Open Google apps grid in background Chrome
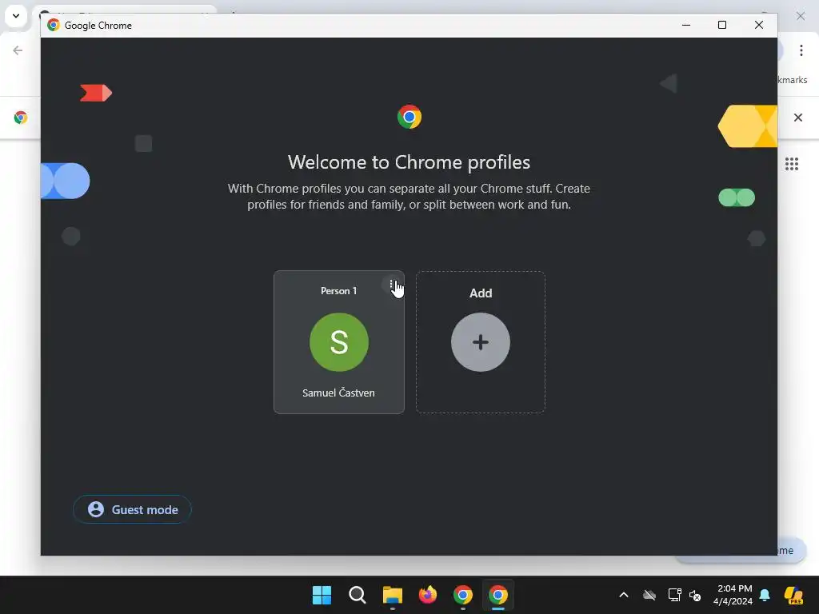 pos(791,164)
